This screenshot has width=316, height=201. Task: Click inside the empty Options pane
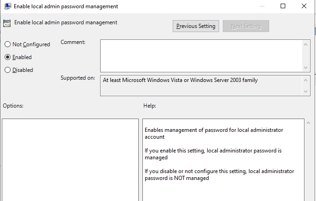(x=70, y=159)
